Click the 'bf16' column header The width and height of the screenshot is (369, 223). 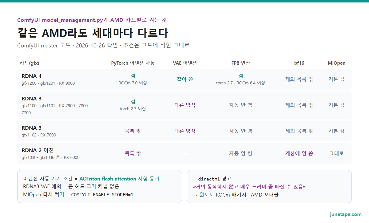click(x=299, y=63)
